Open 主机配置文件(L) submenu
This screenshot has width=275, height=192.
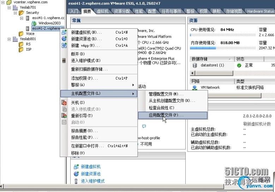[99, 93]
